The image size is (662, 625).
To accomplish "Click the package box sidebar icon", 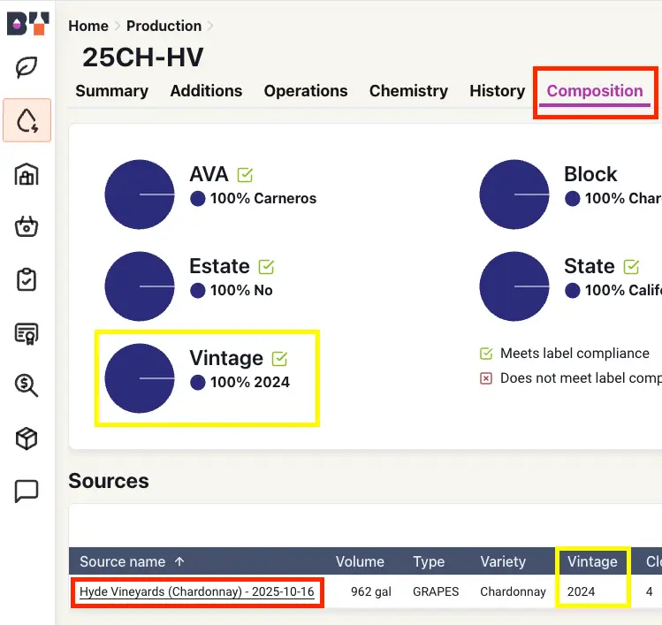I will [x=27, y=438].
